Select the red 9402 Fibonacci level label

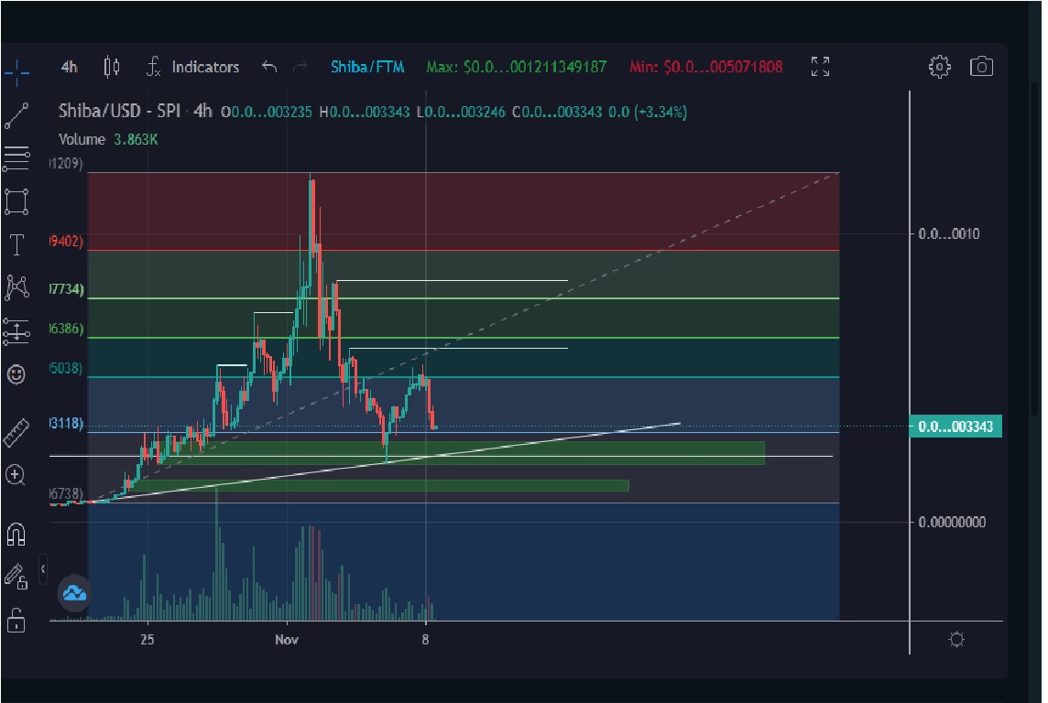coord(66,241)
